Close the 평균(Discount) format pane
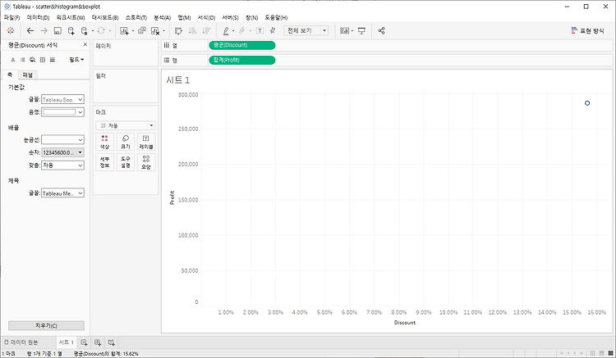This screenshot has width=616, height=358. pyautogui.click(x=85, y=45)
